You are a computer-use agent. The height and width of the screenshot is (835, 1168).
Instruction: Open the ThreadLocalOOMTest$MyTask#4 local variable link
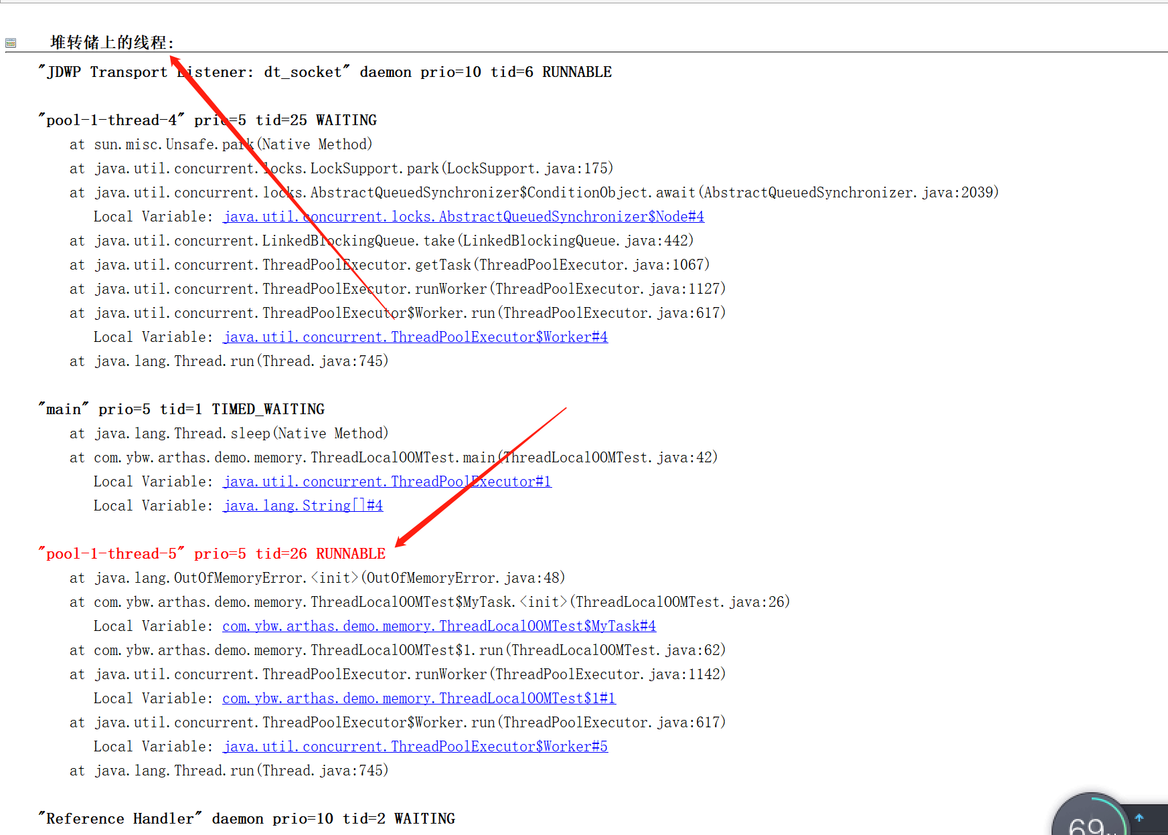point(438,626)
